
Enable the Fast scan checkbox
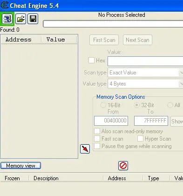click(x=97, y=139)
